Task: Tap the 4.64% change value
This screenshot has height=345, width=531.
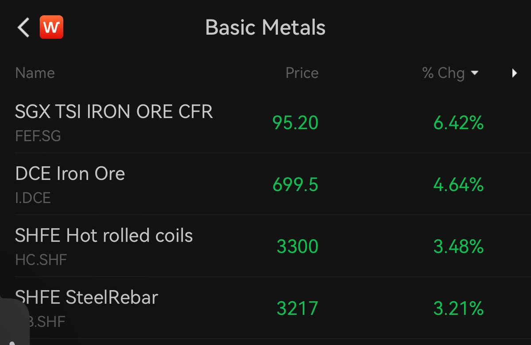Action: tap(458, 185)
